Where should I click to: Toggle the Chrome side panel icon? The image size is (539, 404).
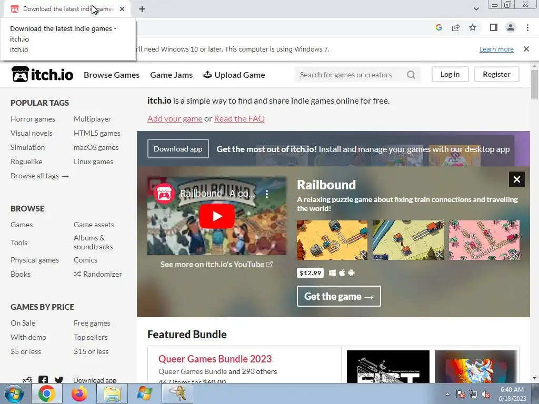(x=494, y=27)
